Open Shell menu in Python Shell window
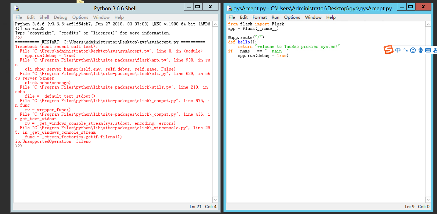Screen dimensions: 437x214 tap(44, 17)
